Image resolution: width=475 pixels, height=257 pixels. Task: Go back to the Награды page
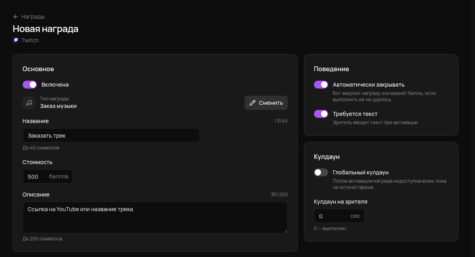29,17
